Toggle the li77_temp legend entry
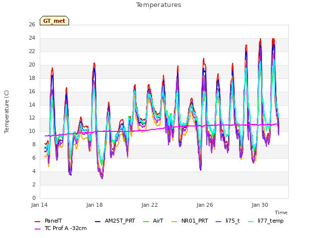Screen dimensions: 318x238 point(266,221)
